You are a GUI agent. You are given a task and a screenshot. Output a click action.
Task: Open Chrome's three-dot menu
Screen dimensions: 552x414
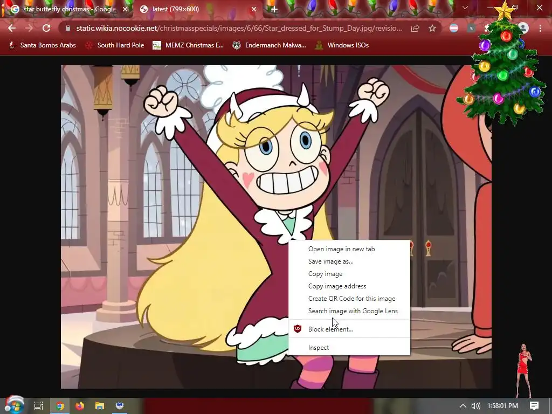click(540, 28)
